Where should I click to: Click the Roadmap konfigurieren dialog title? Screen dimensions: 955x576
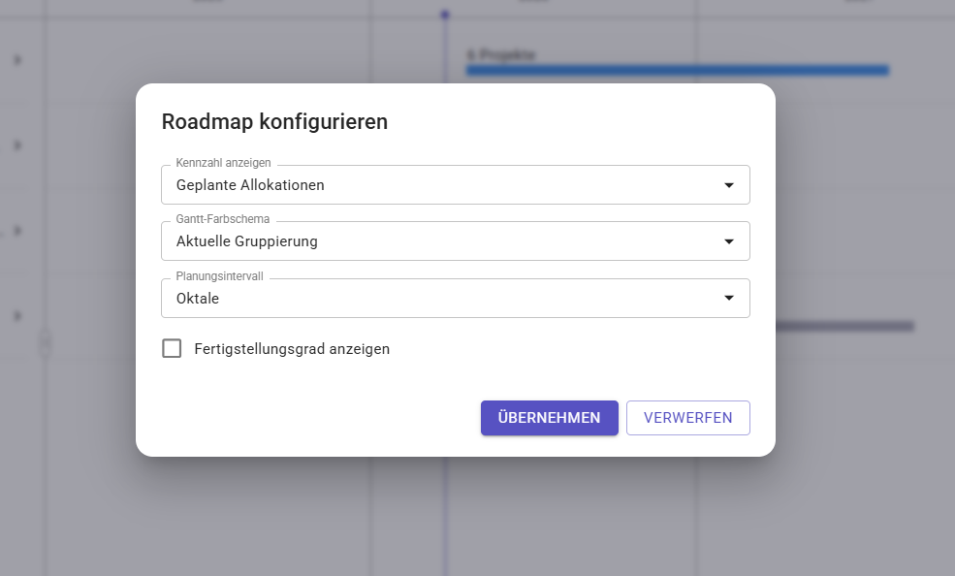pos(274,121)
